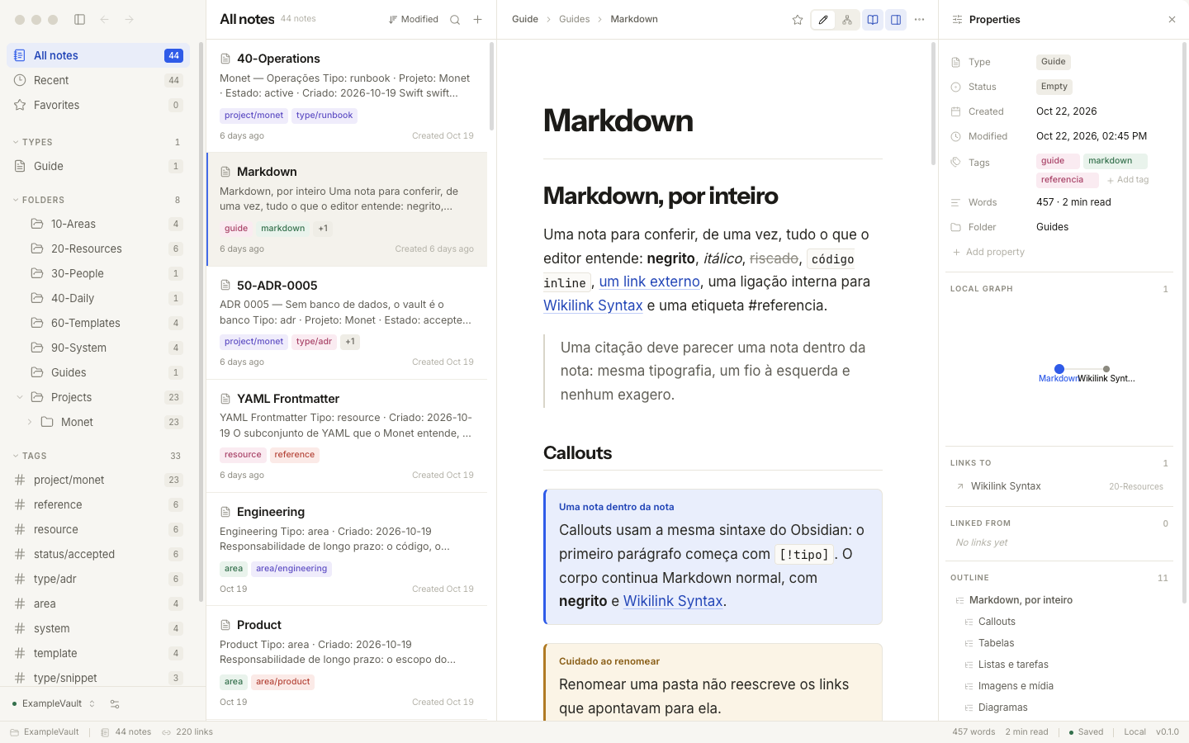Click the 220 links status bar entry

click(187, 732)
